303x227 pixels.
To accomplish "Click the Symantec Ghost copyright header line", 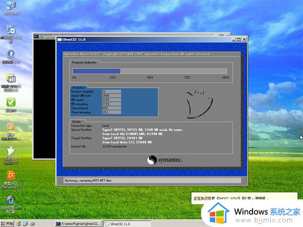I will [x=137, y=54].
